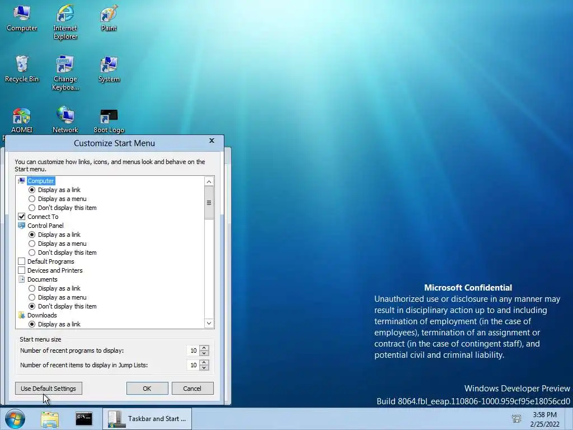Screen dimensions: 573x430
Task: Select Computer 'Display as a link'
Action: pyautogui.click(x=32, y=190)
